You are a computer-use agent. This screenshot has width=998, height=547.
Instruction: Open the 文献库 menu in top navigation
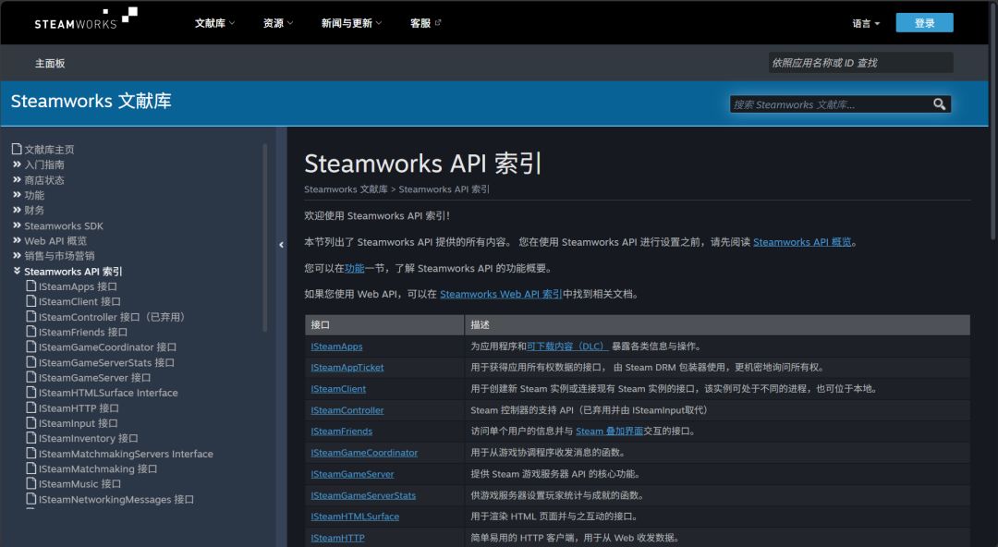point(214,23)
